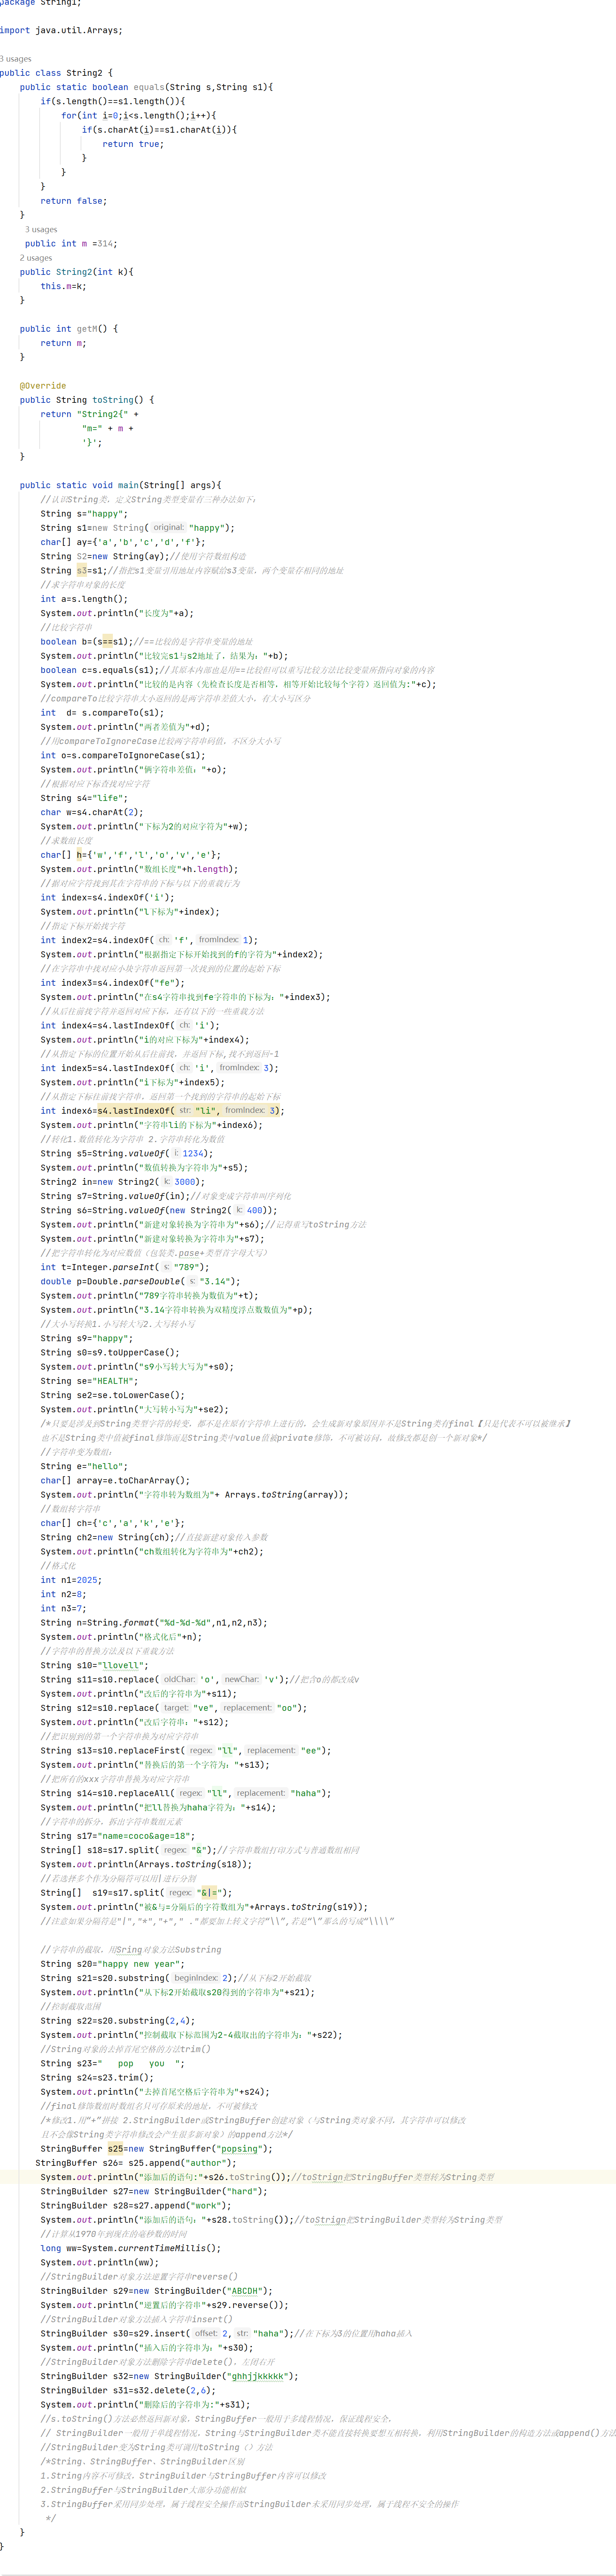This screenshot has height=2576, width=616.
Task: Click the 'public class String2 {' declaration
Action: 56,73
